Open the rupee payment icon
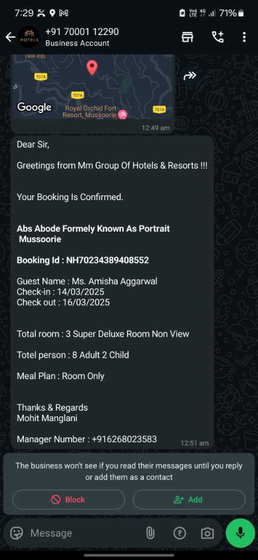 coord(179,533)
